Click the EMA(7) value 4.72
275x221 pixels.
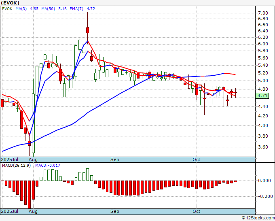[91, 9]
